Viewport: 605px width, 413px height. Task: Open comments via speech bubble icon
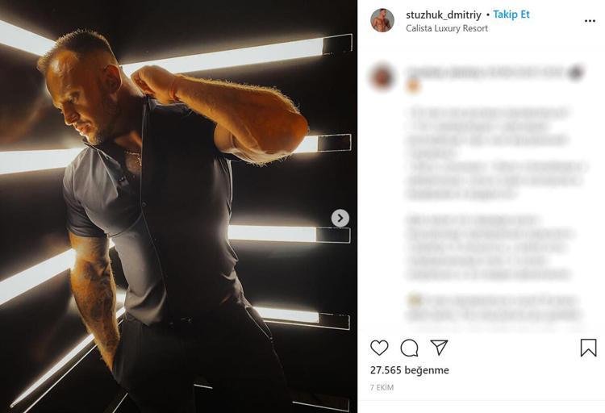409,348
